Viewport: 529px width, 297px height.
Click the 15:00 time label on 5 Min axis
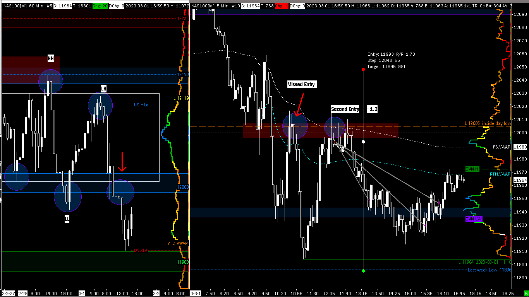click(x=410, y=294)
